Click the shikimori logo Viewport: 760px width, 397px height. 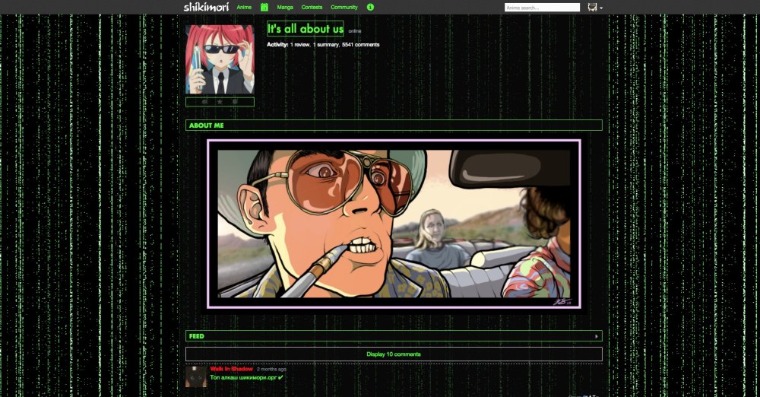[206, 7]
